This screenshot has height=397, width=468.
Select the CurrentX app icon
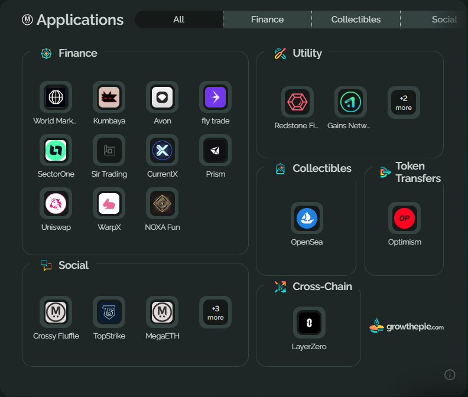pos(162,150)
